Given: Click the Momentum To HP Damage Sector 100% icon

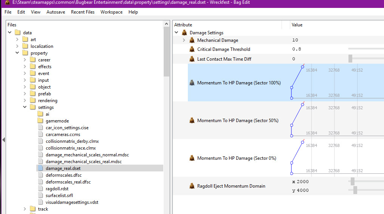Looking at the screenshot, I should pyautogui.click(x=192, y=83).
